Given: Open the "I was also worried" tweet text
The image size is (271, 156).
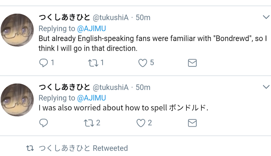Looking at the screenshot, I should (123, 108).
